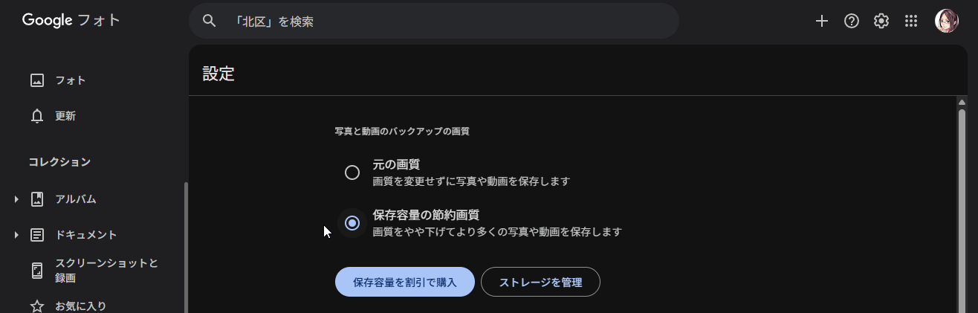Viewport: 978px width, 313px height.
Task: Open the help question mark icon
Action: [x=852, y=21]
